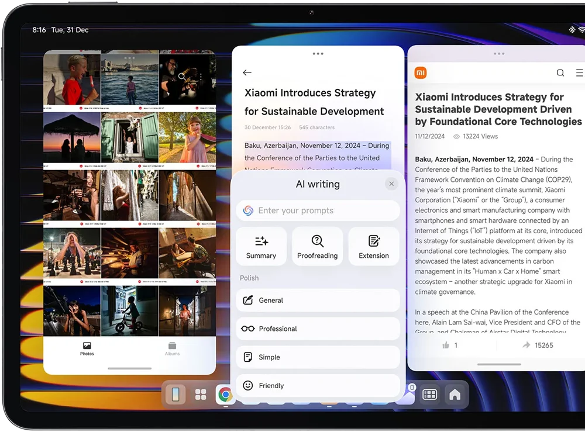Open the Gallery's vertical three-dot menu
Image resolution: width=585 pixels, height=432 pixels.
coord(201,77)
